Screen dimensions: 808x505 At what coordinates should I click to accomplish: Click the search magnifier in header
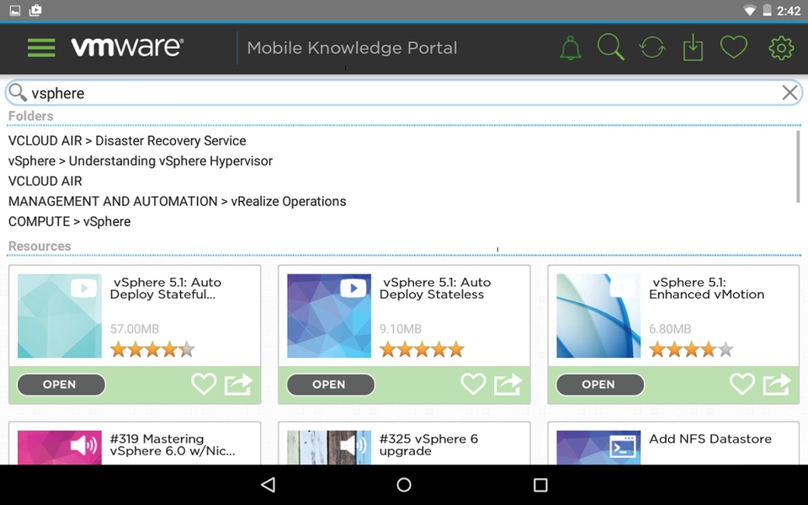611,47
